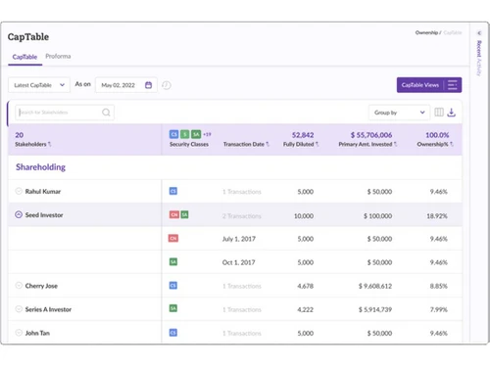Open Rahul Kumar's 1 Transactions link

point(242,192)
